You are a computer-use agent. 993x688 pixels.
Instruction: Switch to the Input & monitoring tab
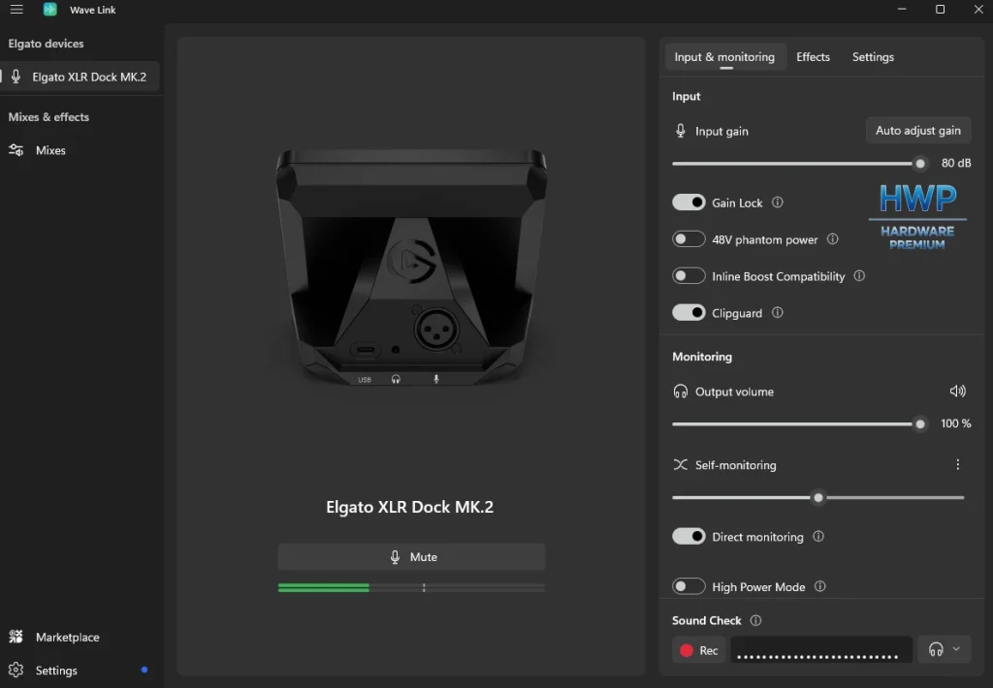(724, 57)
